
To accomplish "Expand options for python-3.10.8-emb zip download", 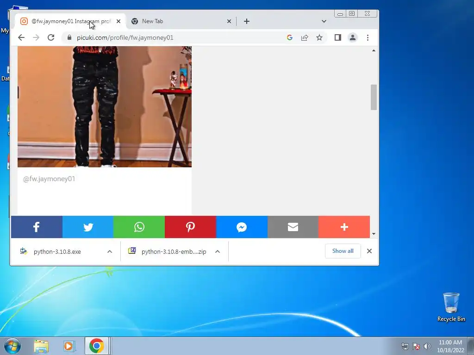I will click(218, 251).
